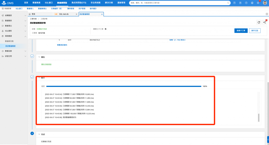Click the refresh icon button
The image size is (269, 145).
click(x=259, y=22)
